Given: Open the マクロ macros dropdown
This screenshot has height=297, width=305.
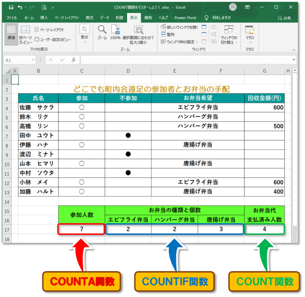Looking at the screenshot, I should (x=250, y=35).
